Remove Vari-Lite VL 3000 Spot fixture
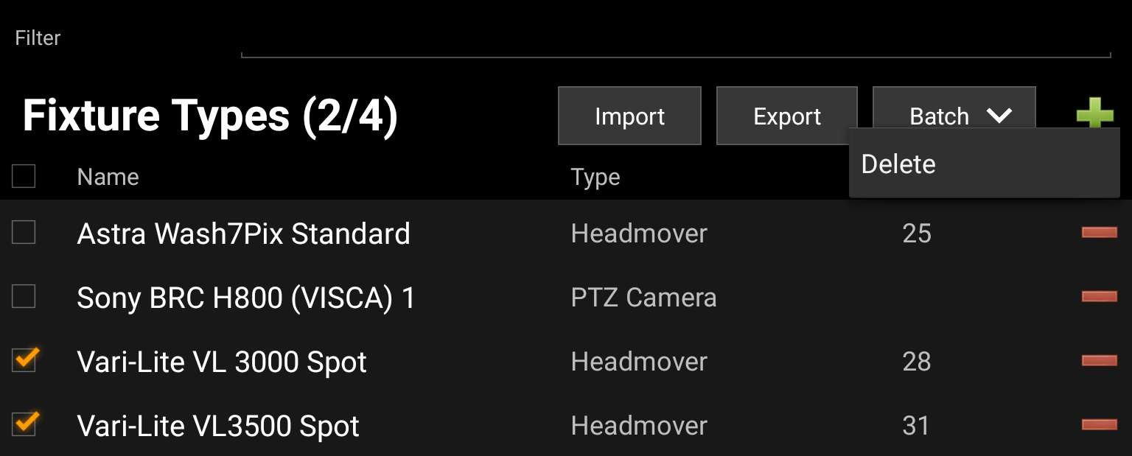 [x=1099, y=361]
